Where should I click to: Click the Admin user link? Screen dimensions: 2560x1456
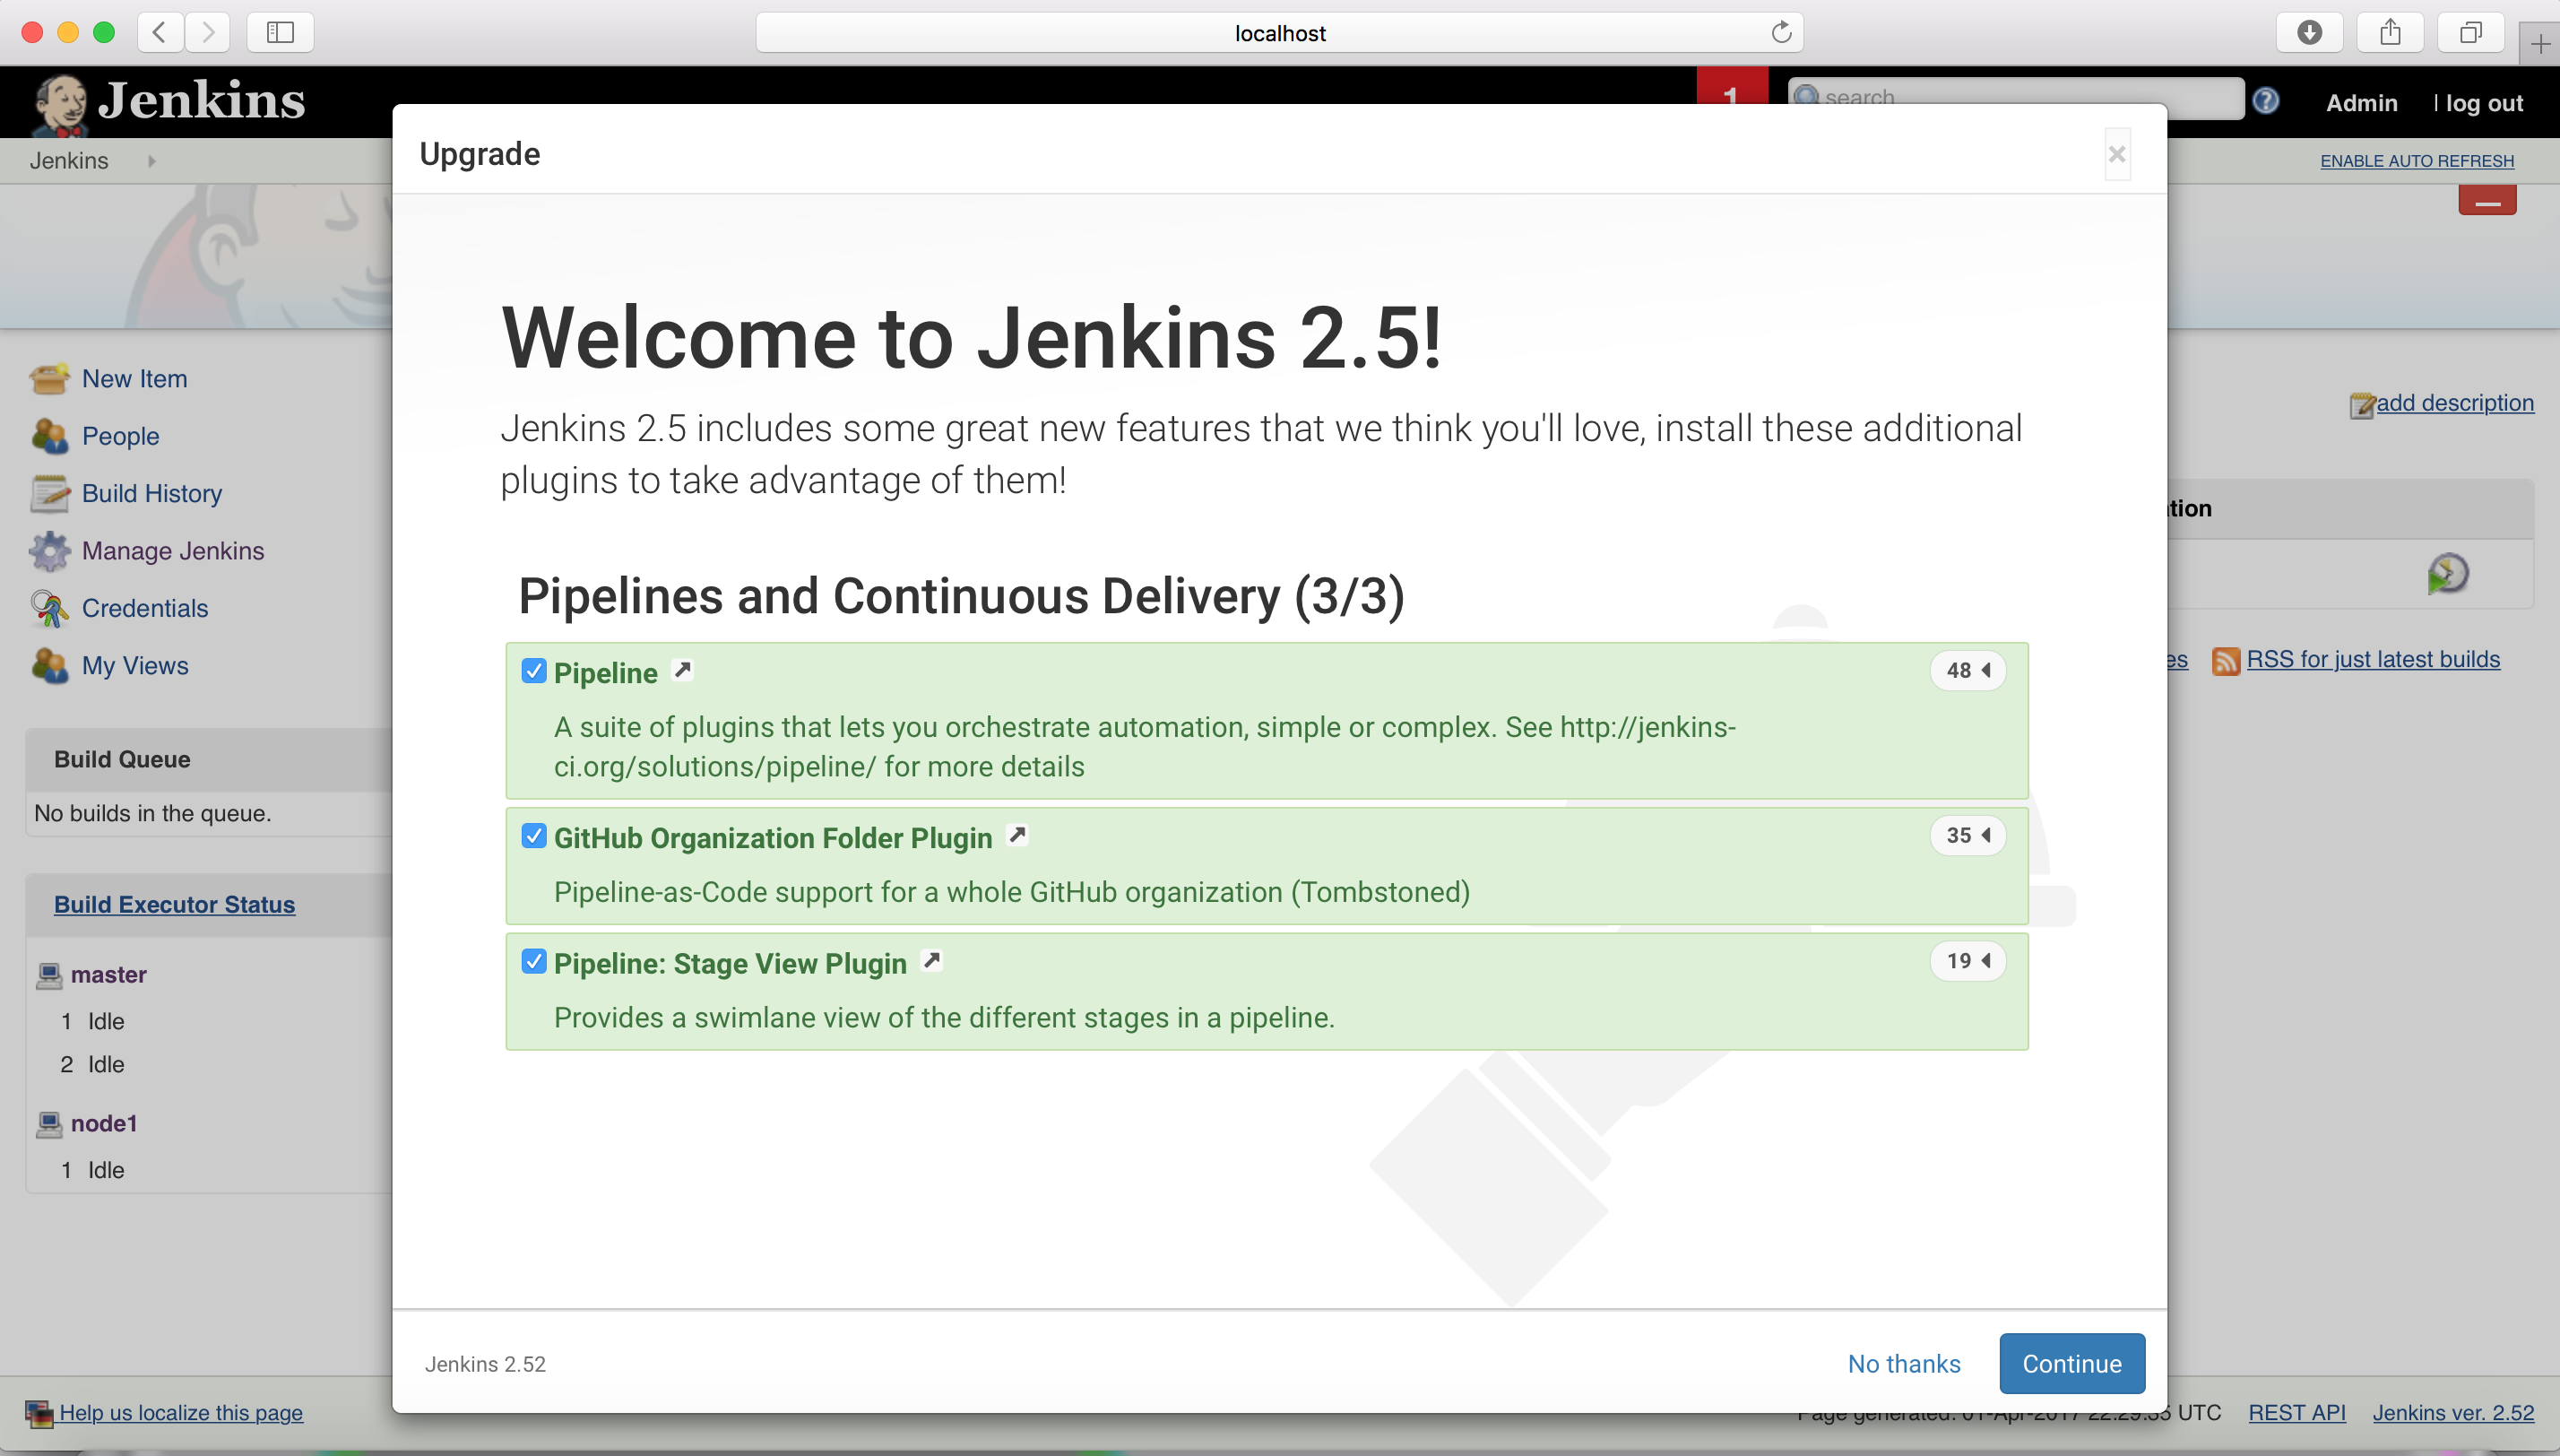click(x=2361, y=103)
